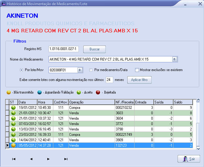Screen dimensions: 204x167
Task: Click the table scrollbar up arrow
Action: pyautogui.click(x=198, y=100)
